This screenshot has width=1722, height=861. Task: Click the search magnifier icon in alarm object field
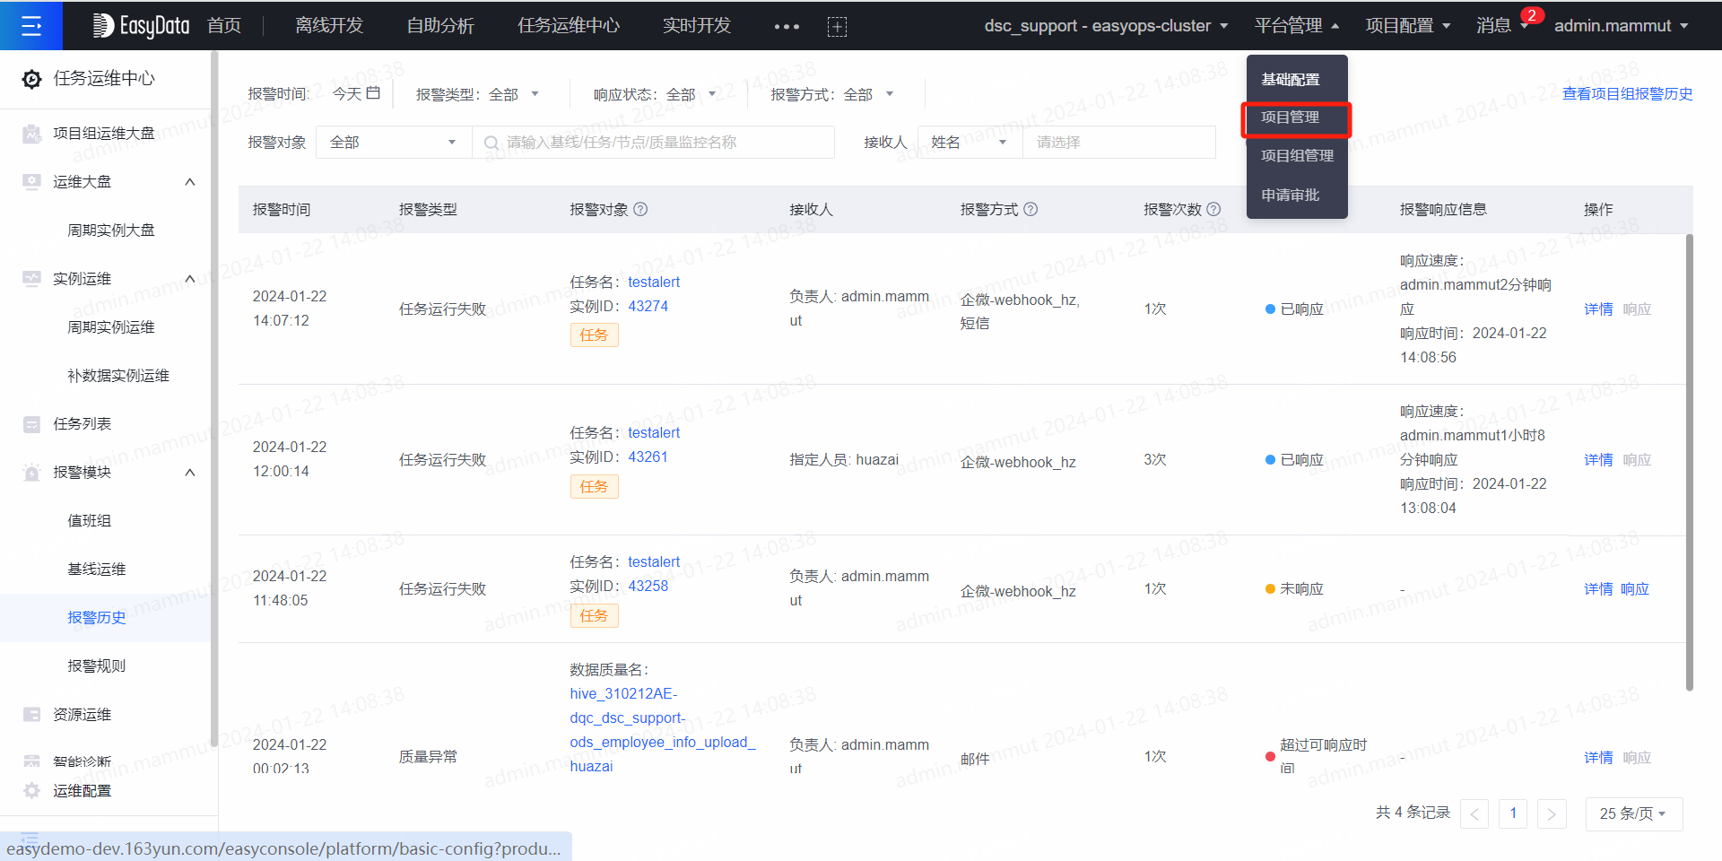pos(491,143)
